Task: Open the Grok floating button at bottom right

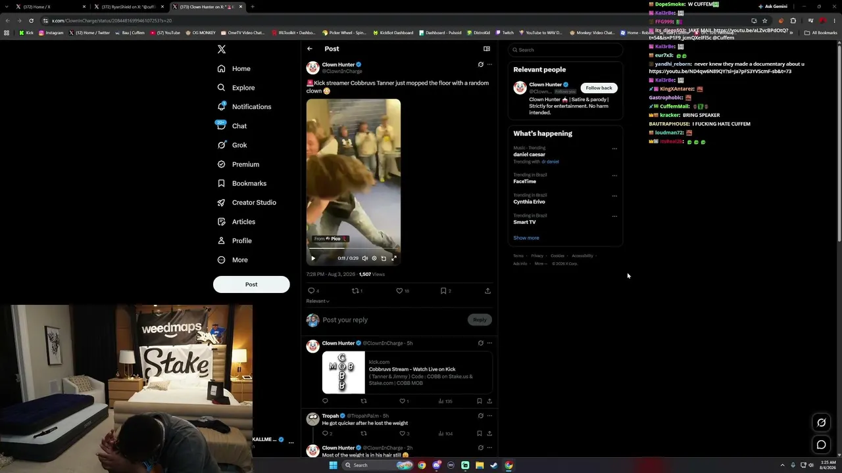Action: point(821,422)
